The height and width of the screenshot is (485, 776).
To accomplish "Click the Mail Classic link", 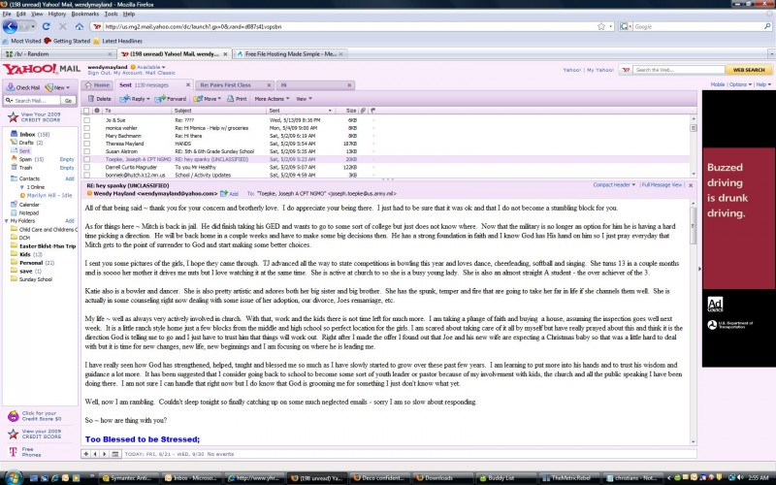I will [x=160, y=73].
